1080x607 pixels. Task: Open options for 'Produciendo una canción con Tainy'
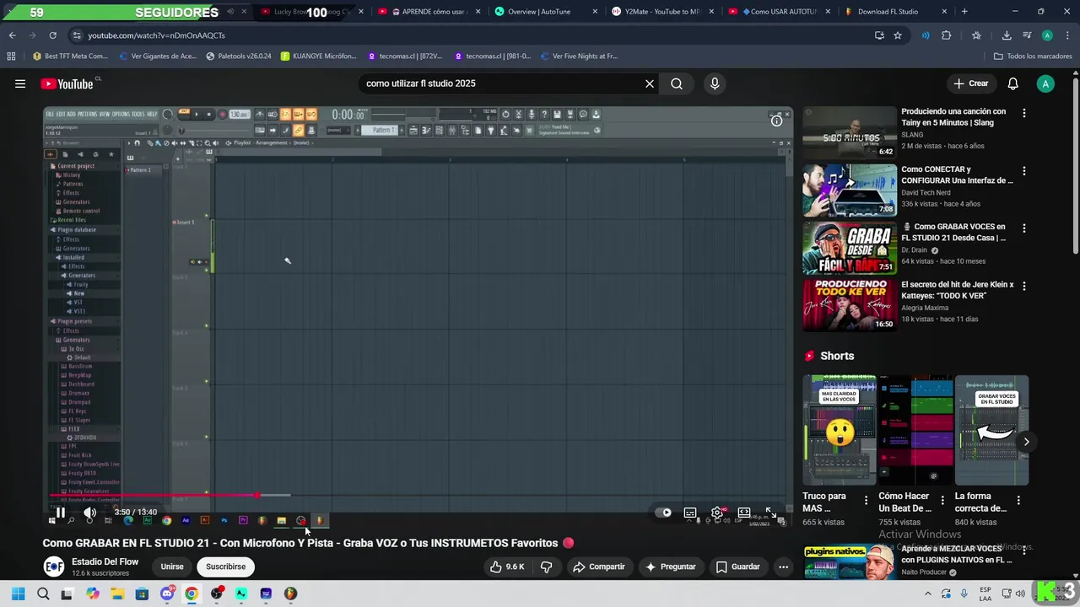tap(1024, 113)
